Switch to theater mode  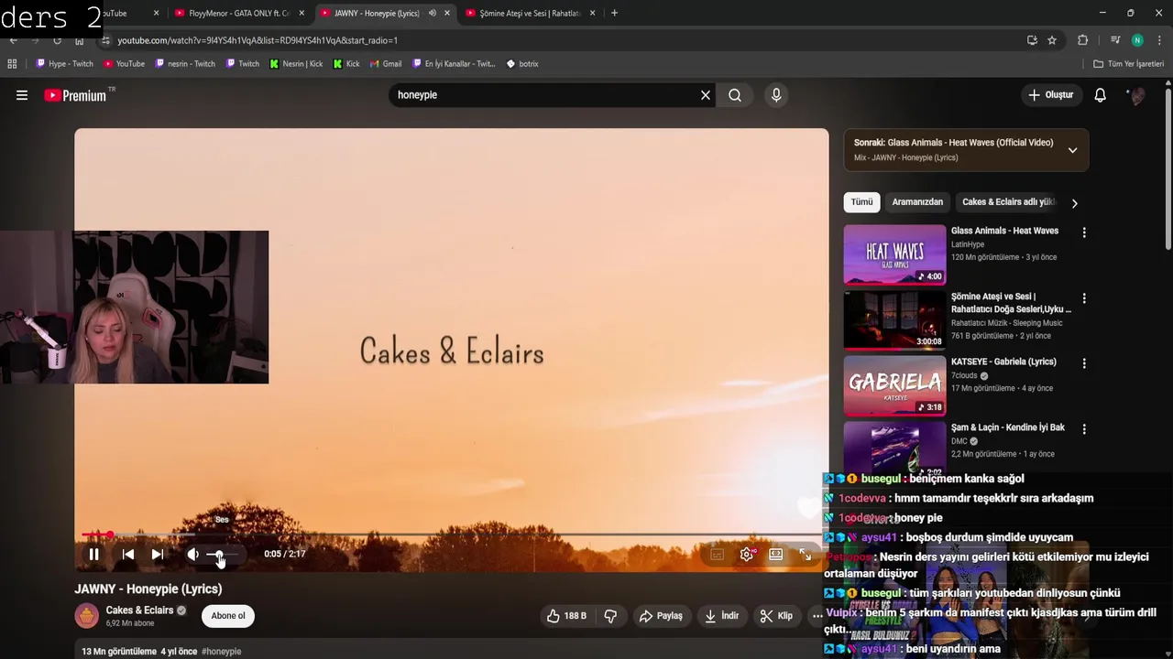click(776, 554)
